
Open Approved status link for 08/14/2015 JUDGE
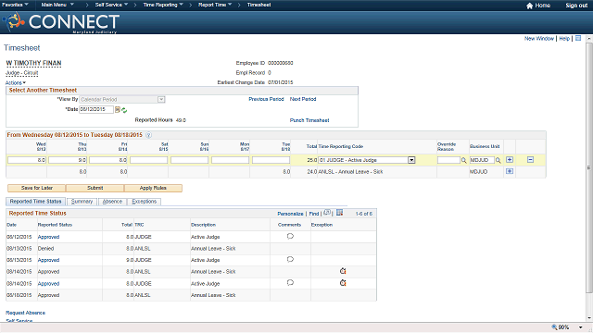point(48,284)
